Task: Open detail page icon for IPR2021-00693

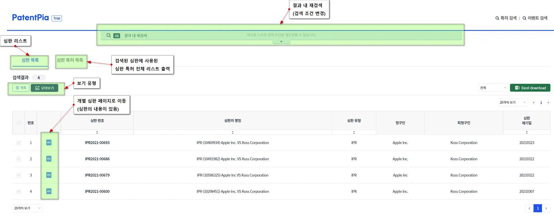Action: (x=49, y=143)
